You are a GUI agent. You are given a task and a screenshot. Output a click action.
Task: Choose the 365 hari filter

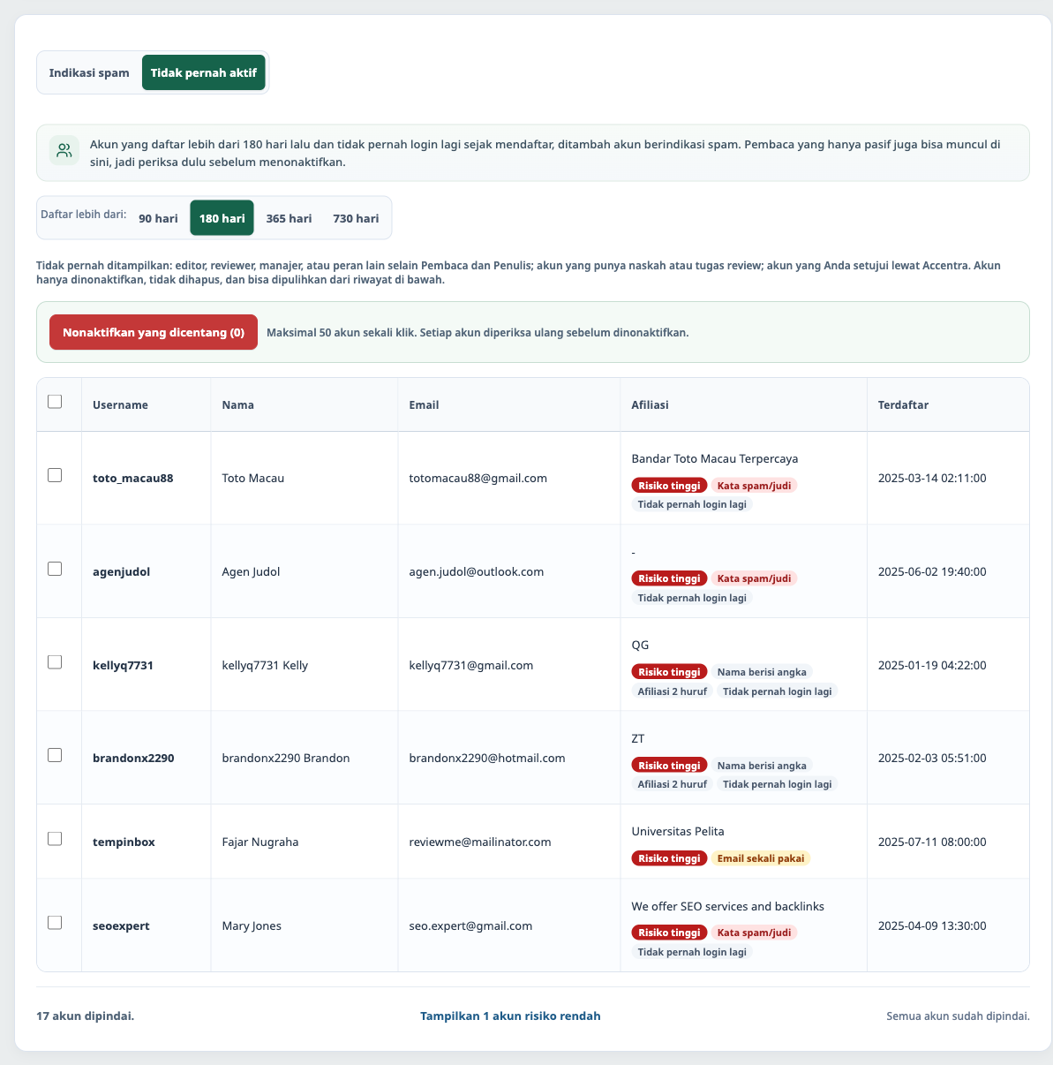(x=289, y=218)
